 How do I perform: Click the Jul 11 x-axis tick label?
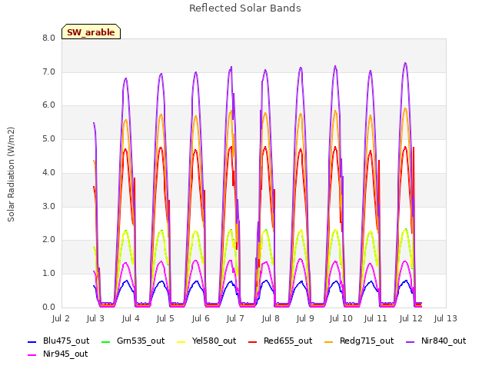(x=376, y=318)
